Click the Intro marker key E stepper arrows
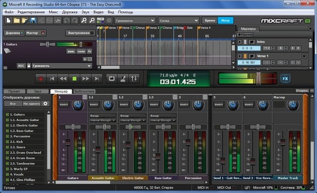The width and height of the screenshot is (317, 193). pos(286,48)
